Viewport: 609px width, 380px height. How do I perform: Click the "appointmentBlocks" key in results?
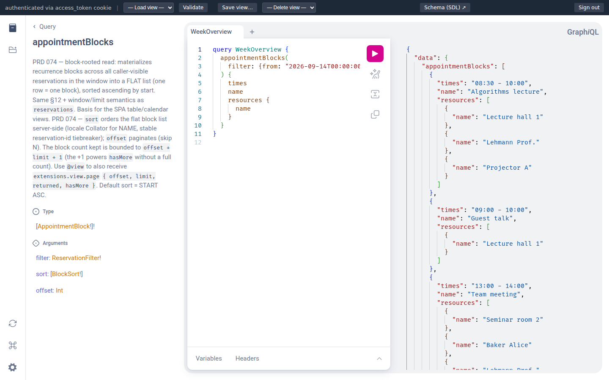coord(458,66)
